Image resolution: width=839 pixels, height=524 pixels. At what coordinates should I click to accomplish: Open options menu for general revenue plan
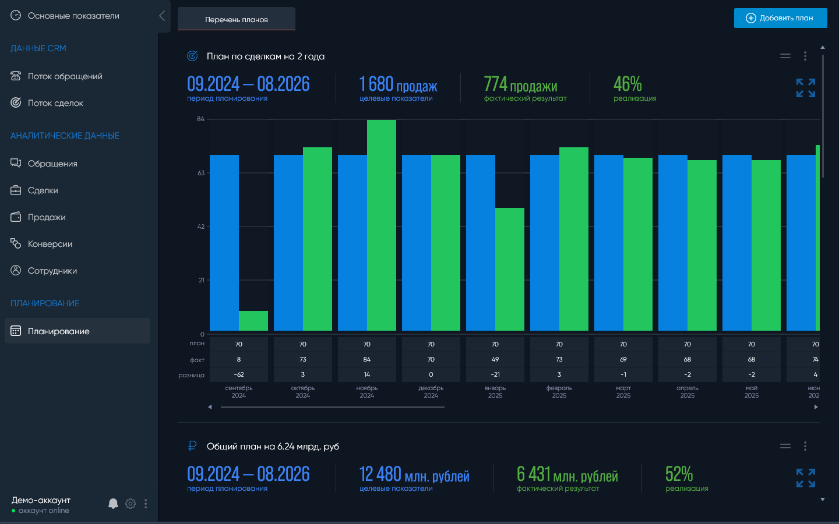coord(805,446)
